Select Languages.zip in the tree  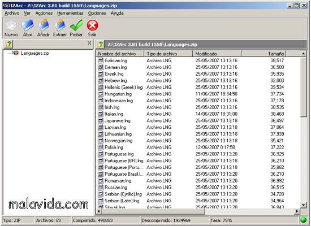(34, 53)
